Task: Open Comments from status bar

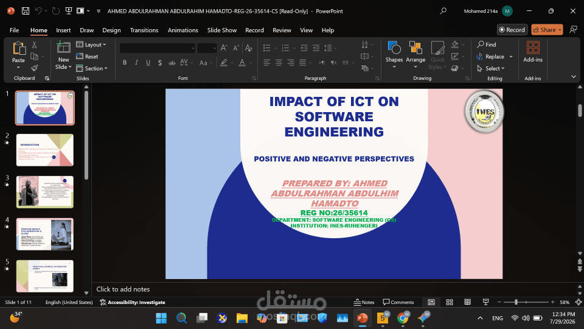Action: tap(398, 302)
